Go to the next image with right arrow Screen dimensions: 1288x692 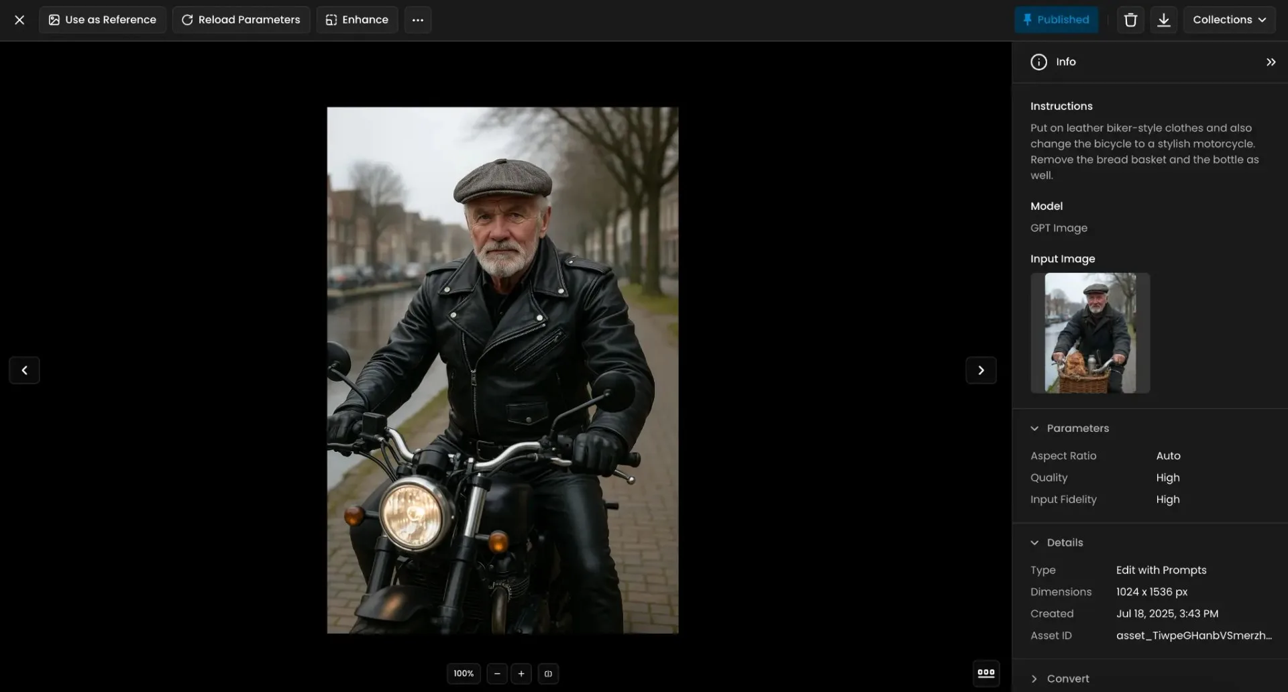pos(981,370)
